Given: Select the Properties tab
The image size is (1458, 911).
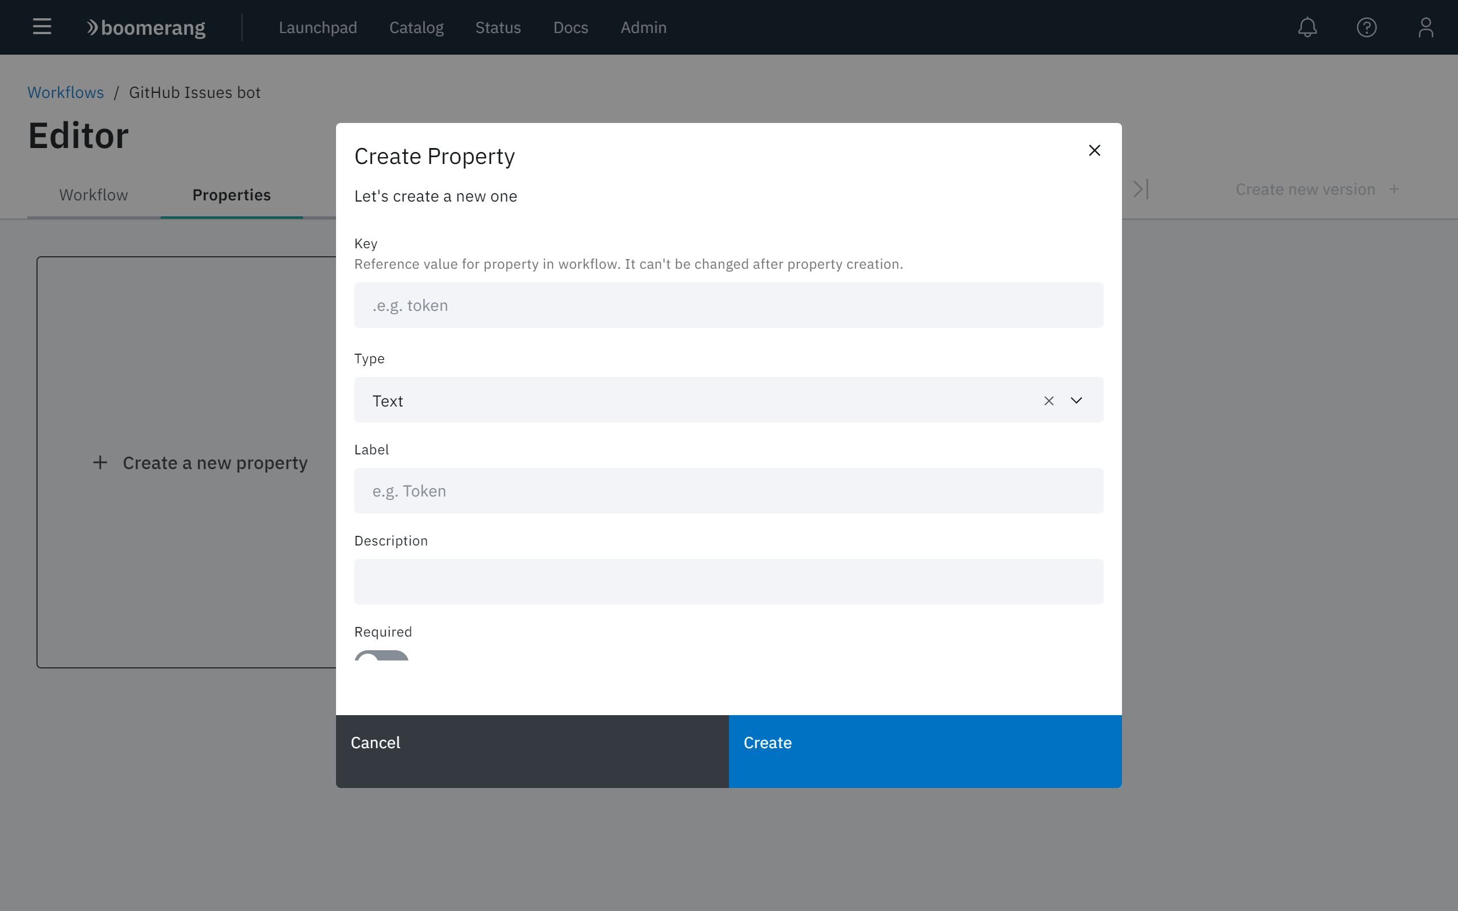Looking at the screenshot, I should click(231, 195).
